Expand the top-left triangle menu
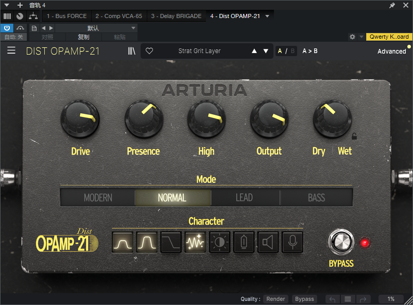This screenshot has height=305, width=413. pos(7,5)
